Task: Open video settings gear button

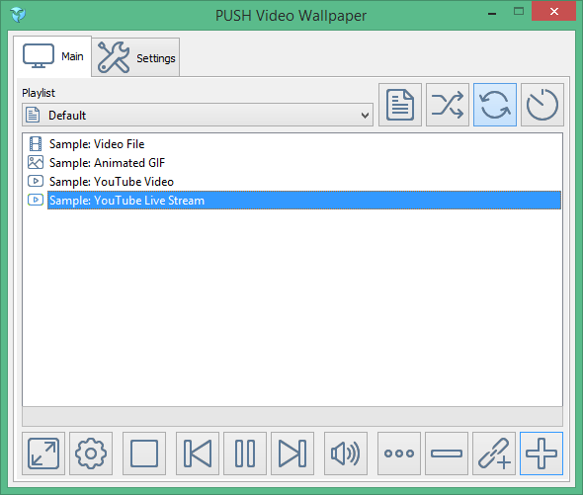Action: 91,454
